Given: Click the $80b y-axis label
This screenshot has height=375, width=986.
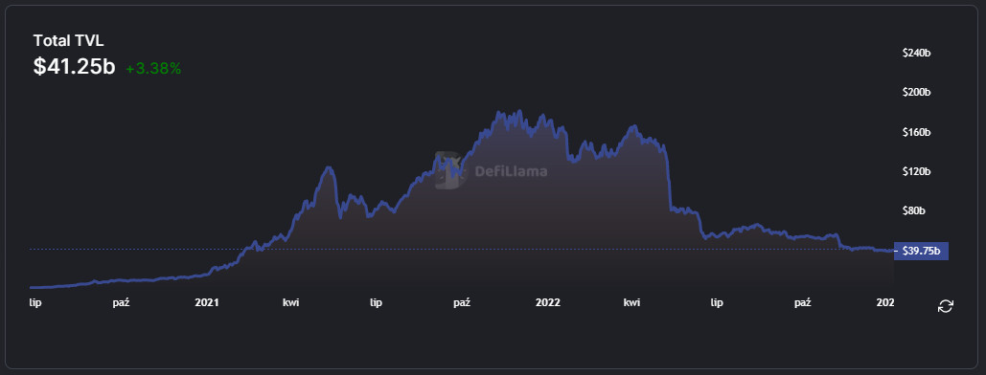Looking at the screenshot, I should (914, 211).
